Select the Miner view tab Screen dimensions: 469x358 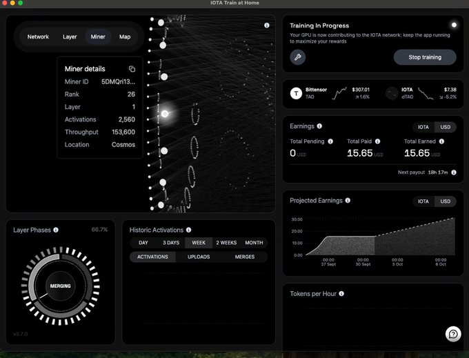tap(98, 37)
